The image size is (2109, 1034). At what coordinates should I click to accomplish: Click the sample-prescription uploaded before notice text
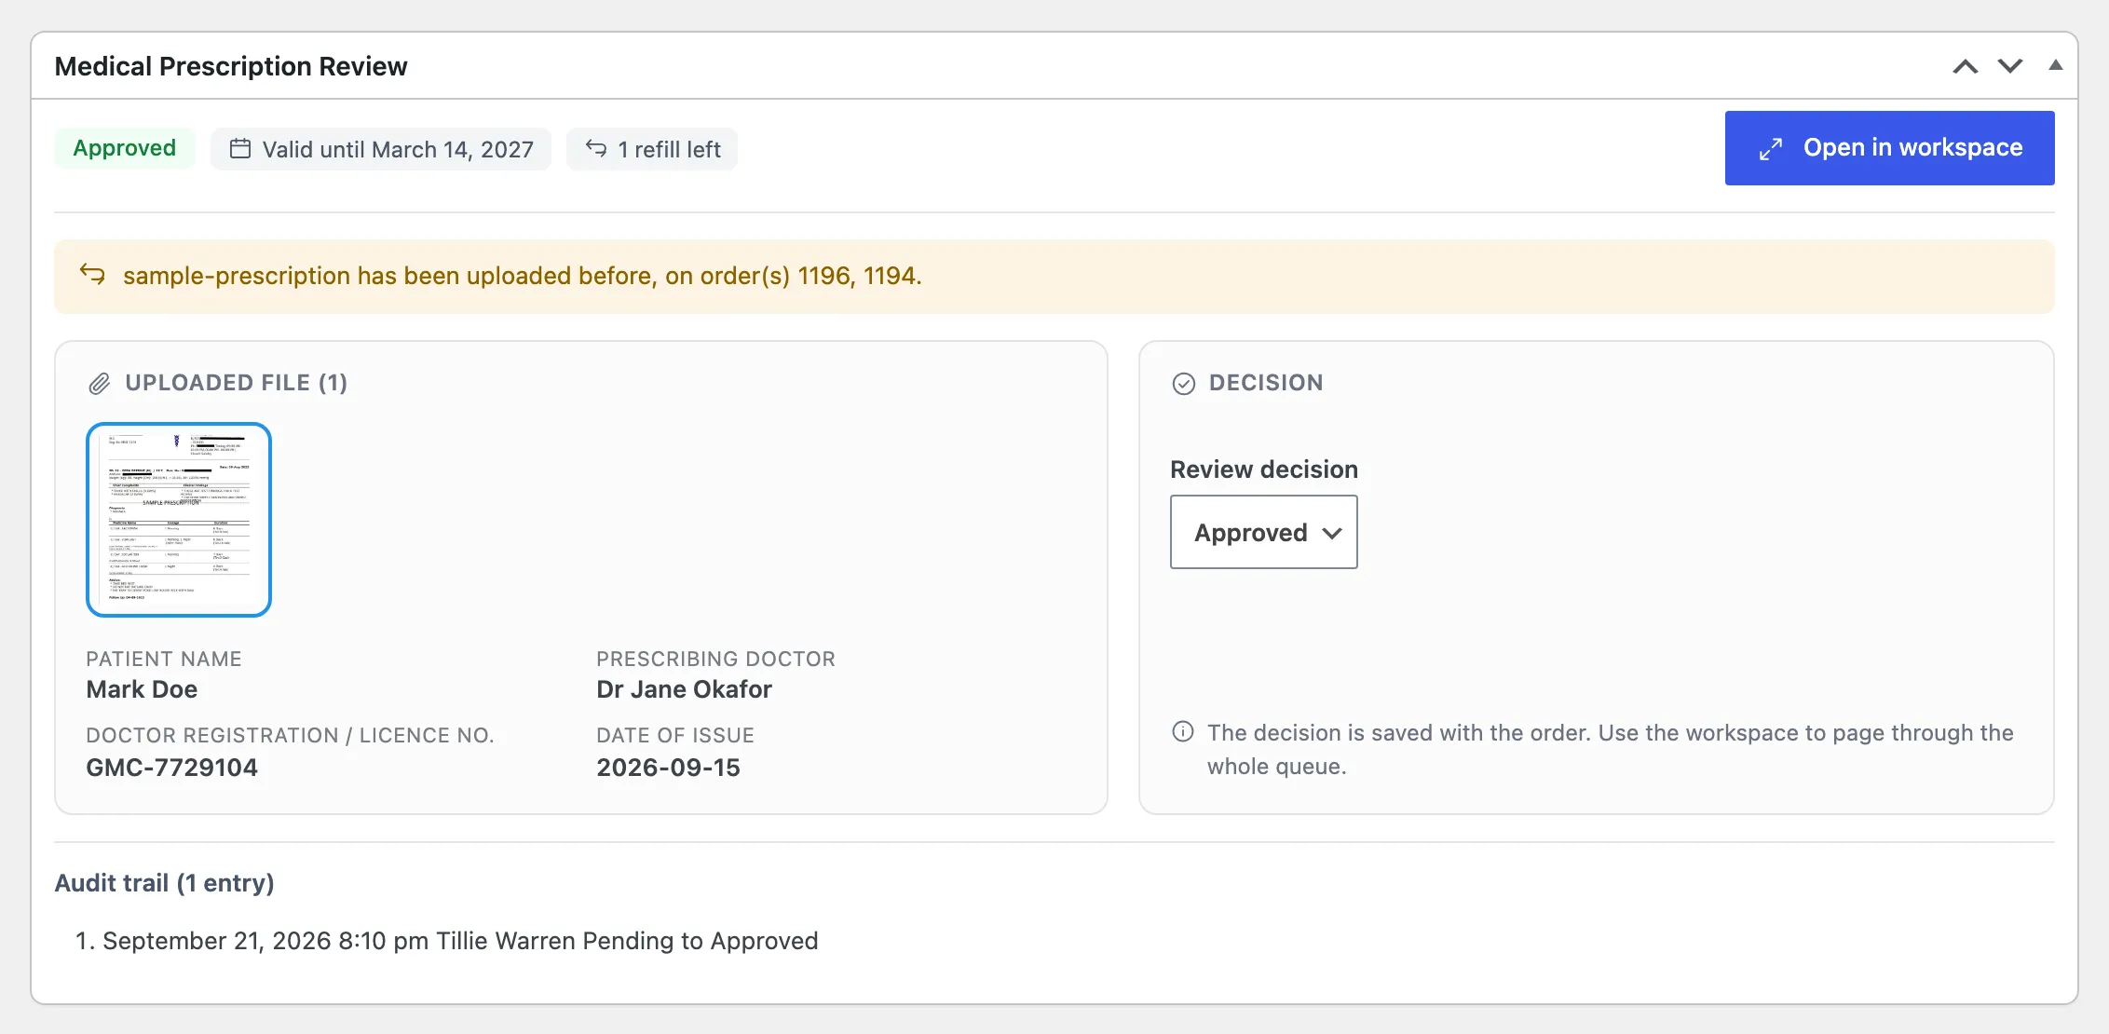click(x=523, y=276)
